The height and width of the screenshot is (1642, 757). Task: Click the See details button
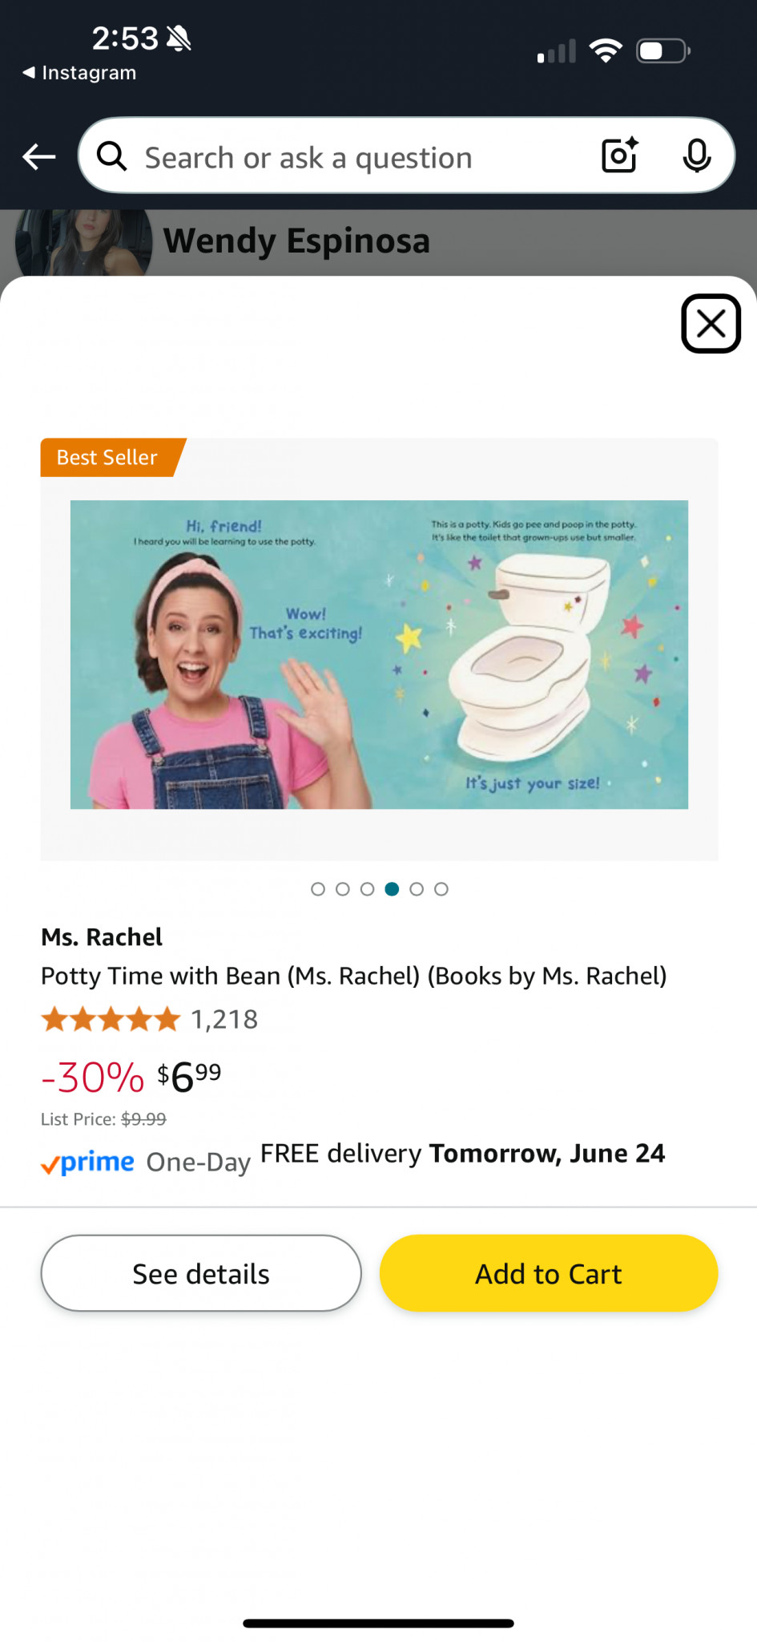(x=201, y=1273)
